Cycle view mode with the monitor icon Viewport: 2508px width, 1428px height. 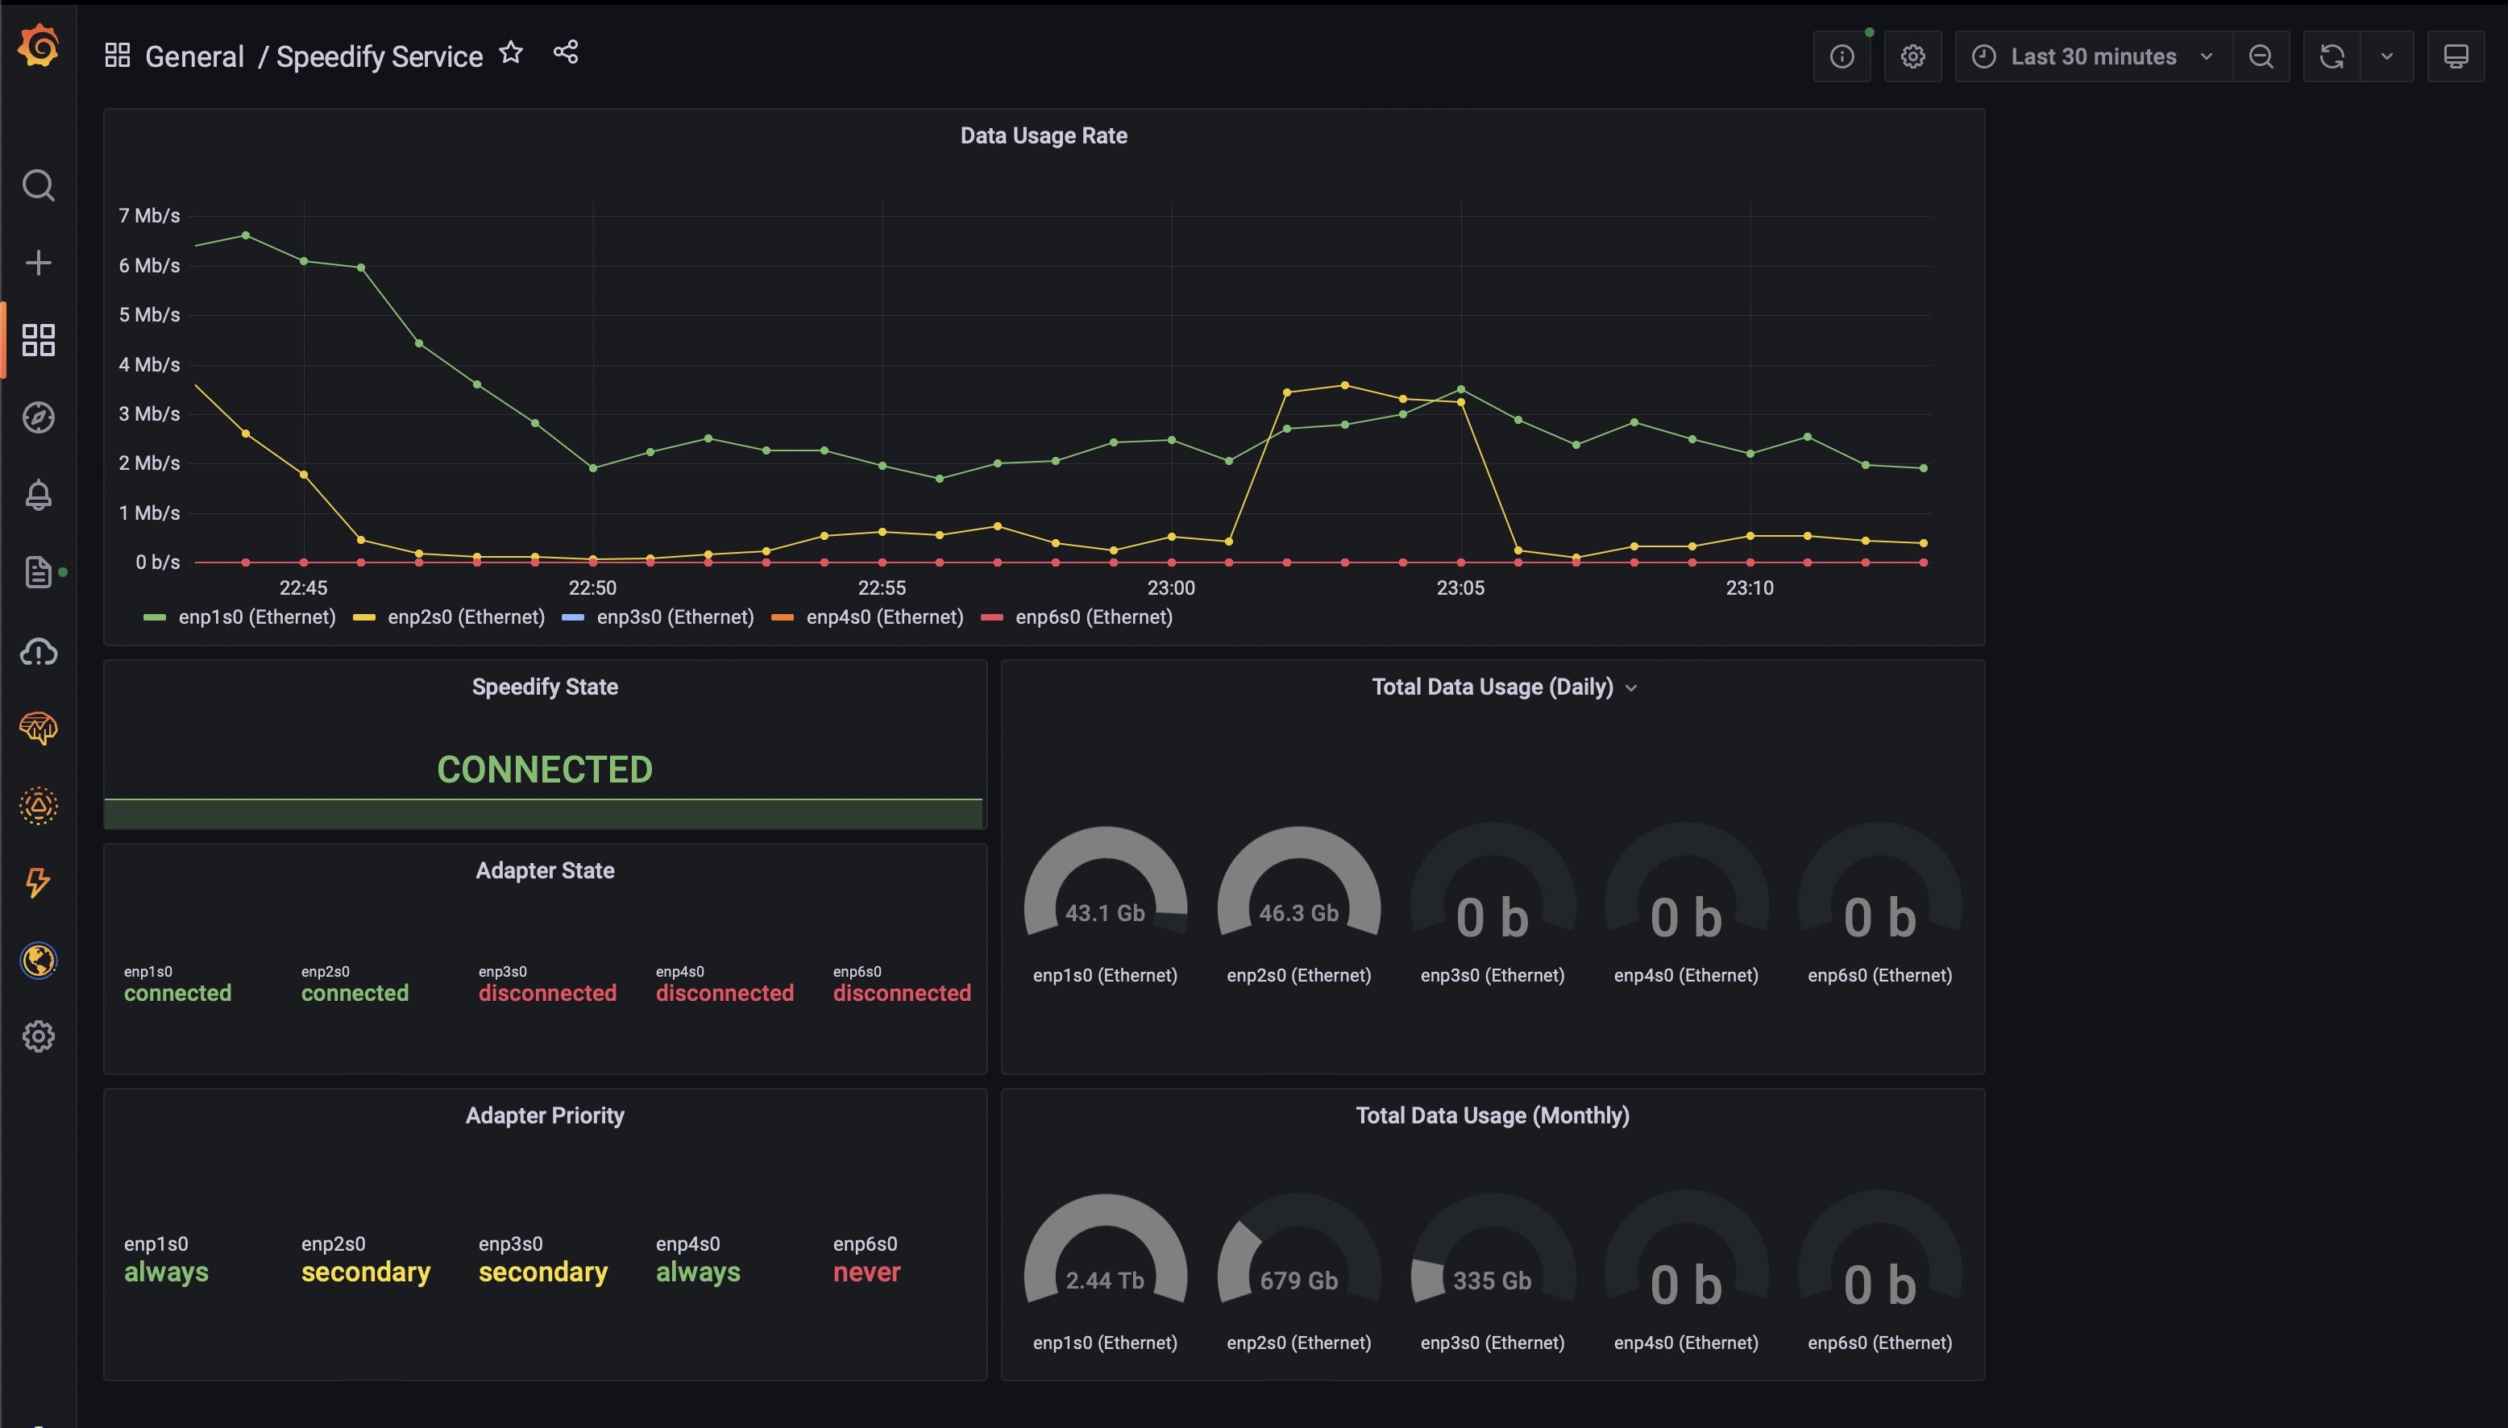coord(2455,57)
